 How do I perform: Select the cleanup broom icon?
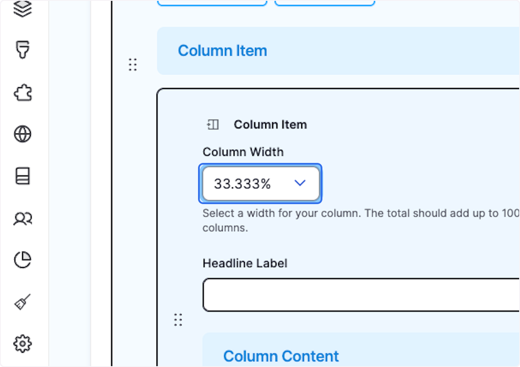[23, 302]
